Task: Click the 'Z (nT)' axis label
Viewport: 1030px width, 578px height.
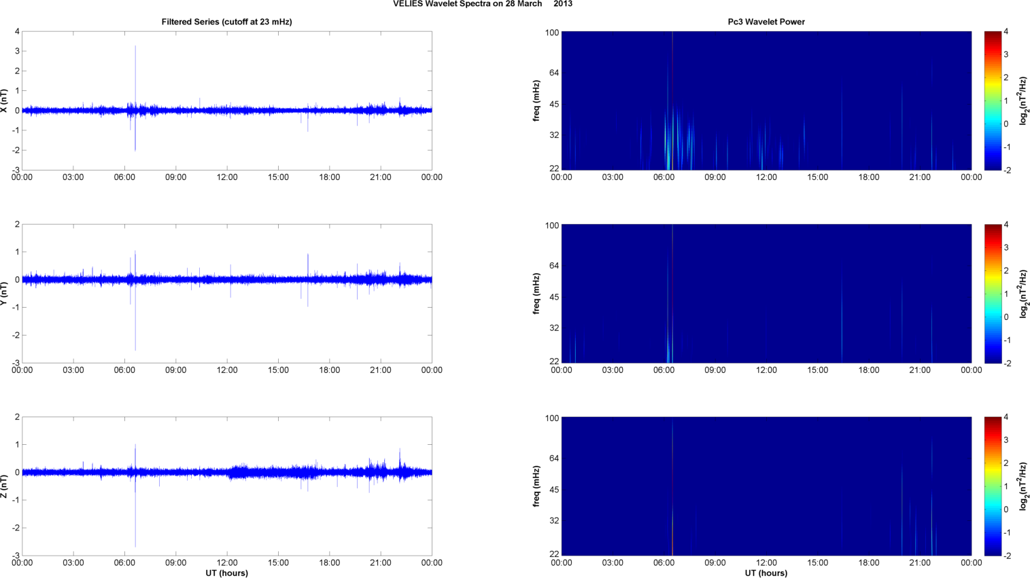Action: (x=5, y=486)
